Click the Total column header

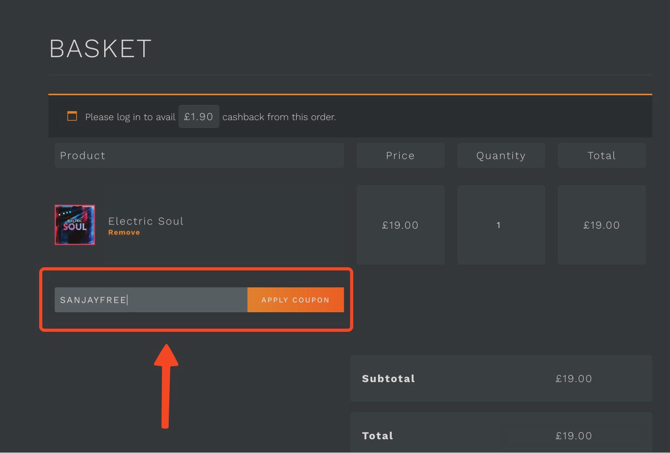(601, 156)
